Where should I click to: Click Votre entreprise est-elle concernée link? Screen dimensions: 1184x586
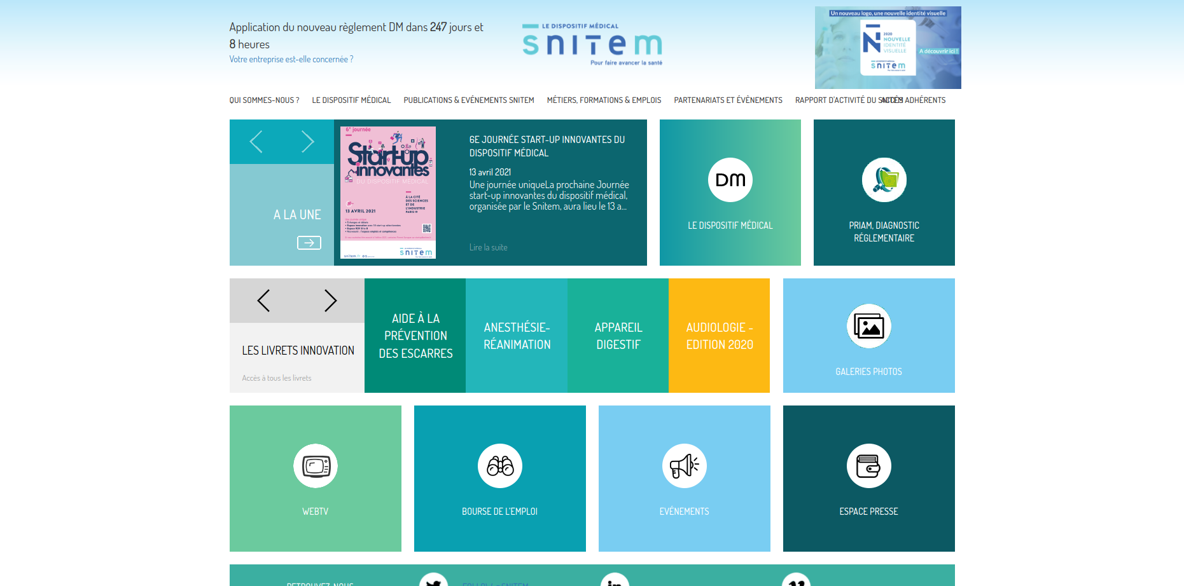click(x=291, y=59)
